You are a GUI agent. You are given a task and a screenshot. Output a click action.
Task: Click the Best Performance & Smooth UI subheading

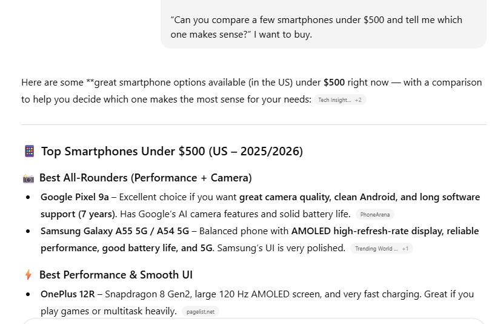point(116,275)
